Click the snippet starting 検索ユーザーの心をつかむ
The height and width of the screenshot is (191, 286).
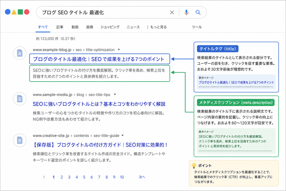pos(100,116)
